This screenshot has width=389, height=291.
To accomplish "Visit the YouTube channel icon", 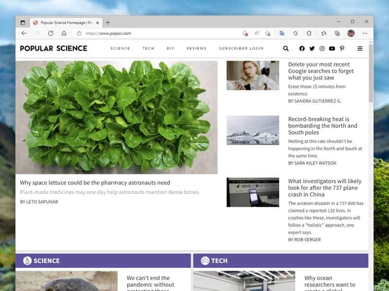I will tap(332, 48).
